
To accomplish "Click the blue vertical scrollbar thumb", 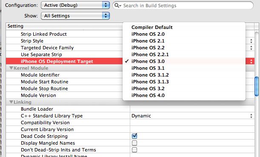I will pyautogui.click(x=257, y=86).
